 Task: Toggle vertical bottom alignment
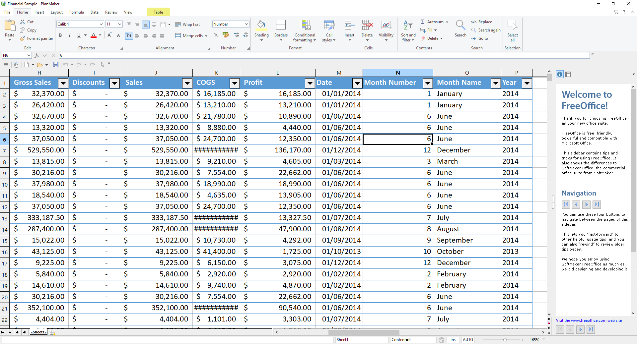tap(145, 25)
